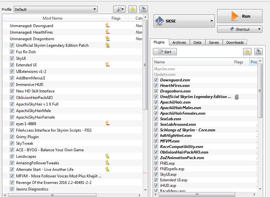Open the SKSE executable dropdown
The width and height of the screenshot is (270, 197).
[184, 21]
